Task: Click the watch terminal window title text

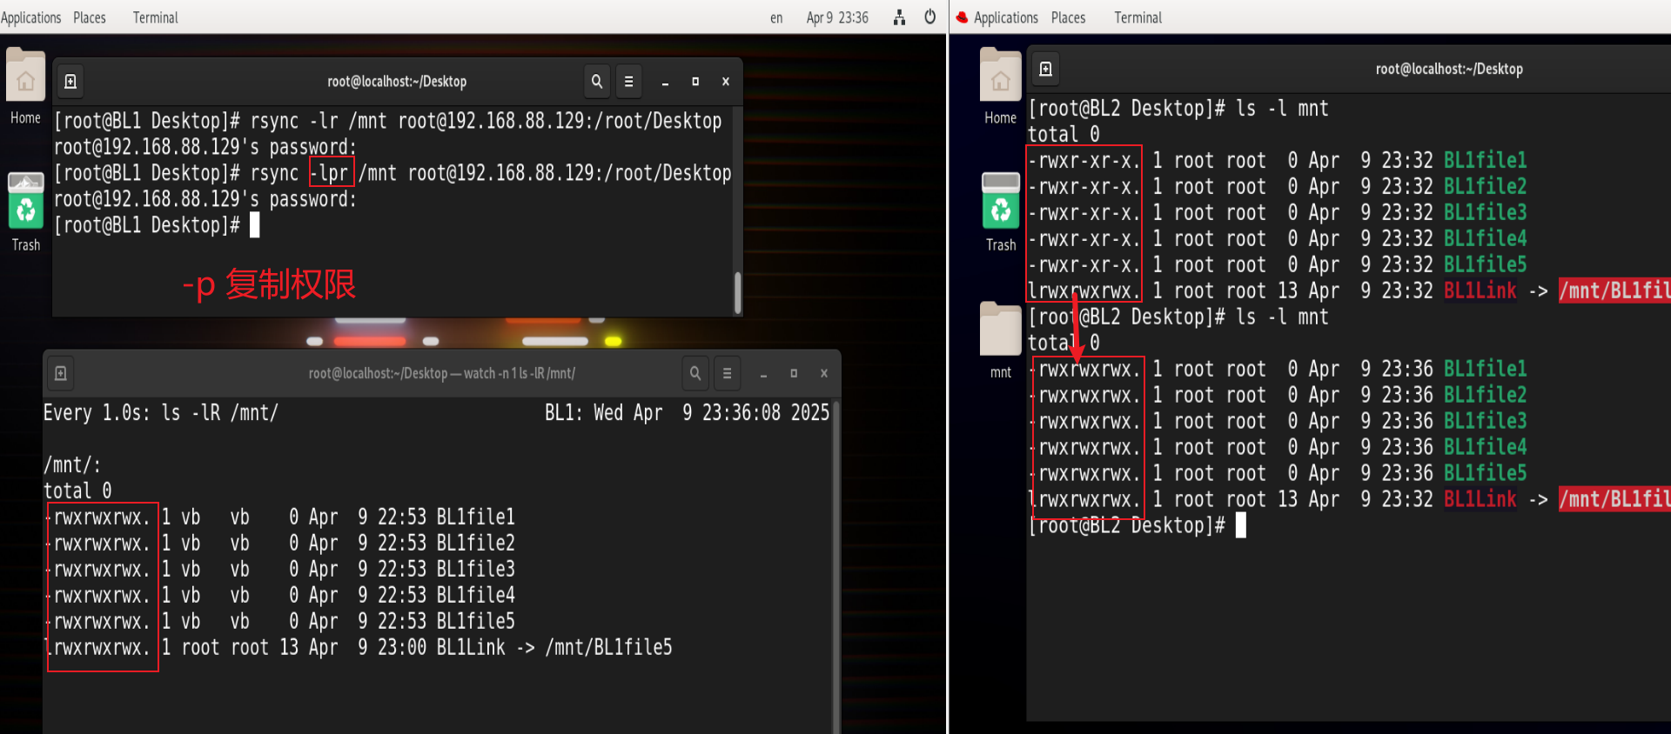Action: (x=441, y=373)
